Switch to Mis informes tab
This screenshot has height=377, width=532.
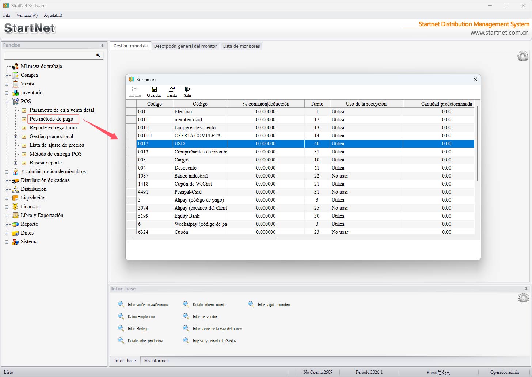(x=156, y=361)
